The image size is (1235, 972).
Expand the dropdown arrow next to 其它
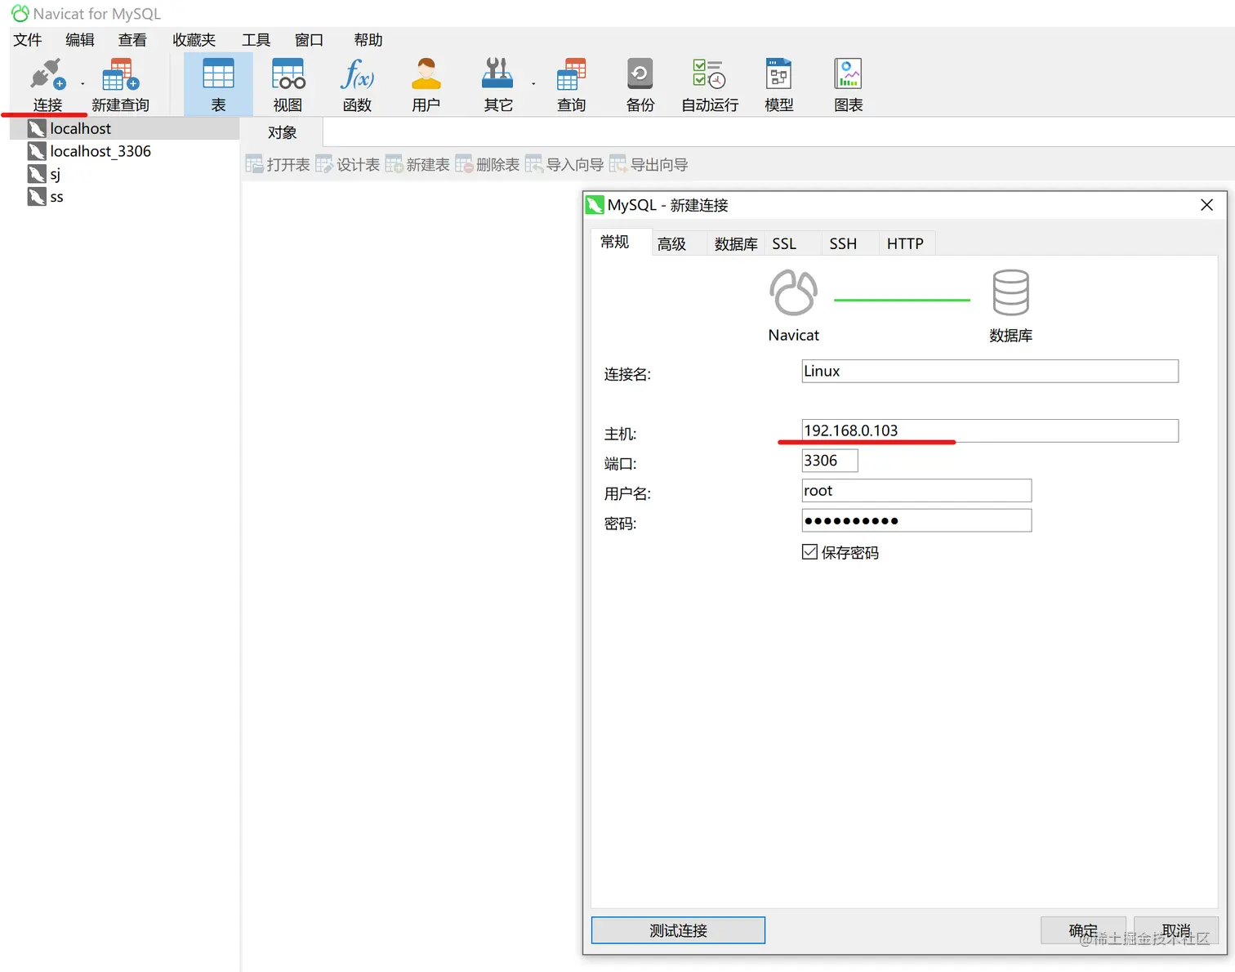click(533, 84)
